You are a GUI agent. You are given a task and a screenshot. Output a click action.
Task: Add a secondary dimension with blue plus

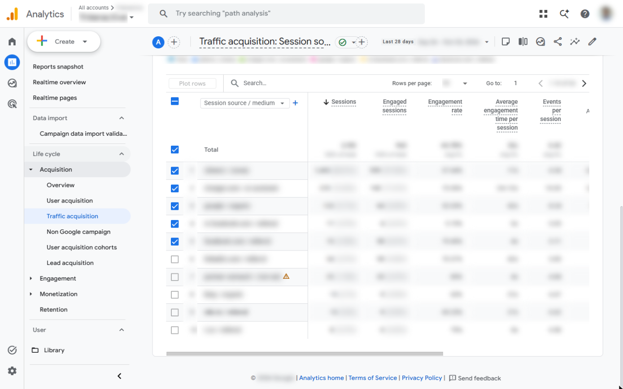click(295, 103)
